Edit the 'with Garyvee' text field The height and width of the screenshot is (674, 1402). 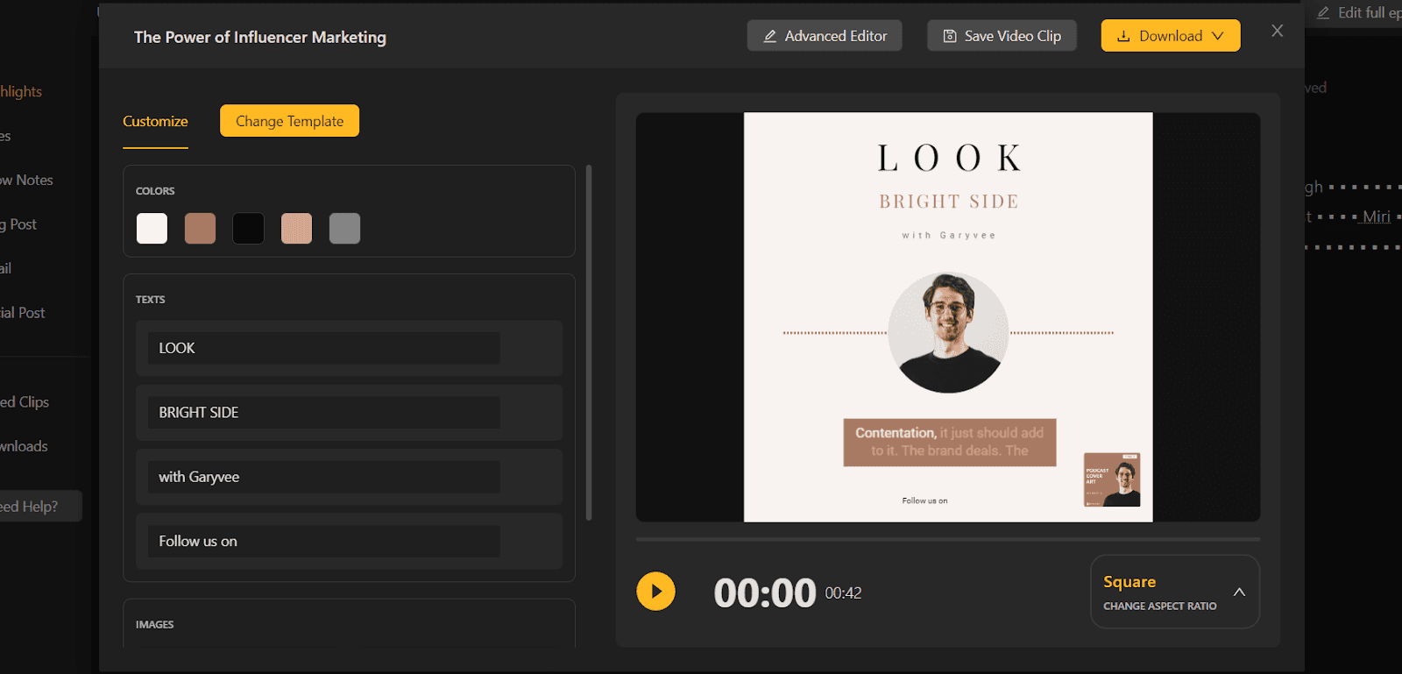(324, 477)
